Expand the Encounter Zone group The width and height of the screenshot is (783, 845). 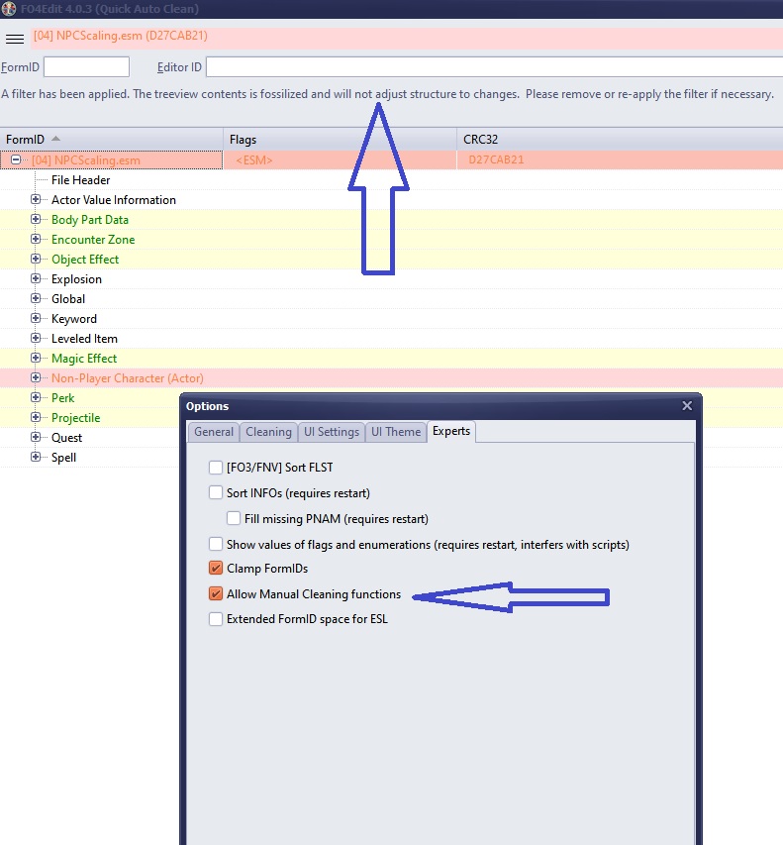pyautogui.click(x=37, y=240)
